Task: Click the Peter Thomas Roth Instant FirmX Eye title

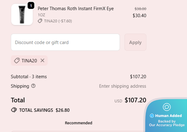Action: pos(76,9)
